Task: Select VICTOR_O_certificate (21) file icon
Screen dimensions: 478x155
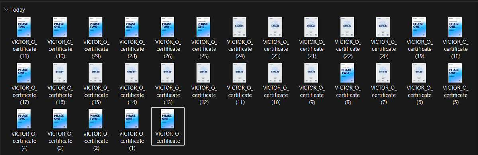Action: click(x=311, y=27)
